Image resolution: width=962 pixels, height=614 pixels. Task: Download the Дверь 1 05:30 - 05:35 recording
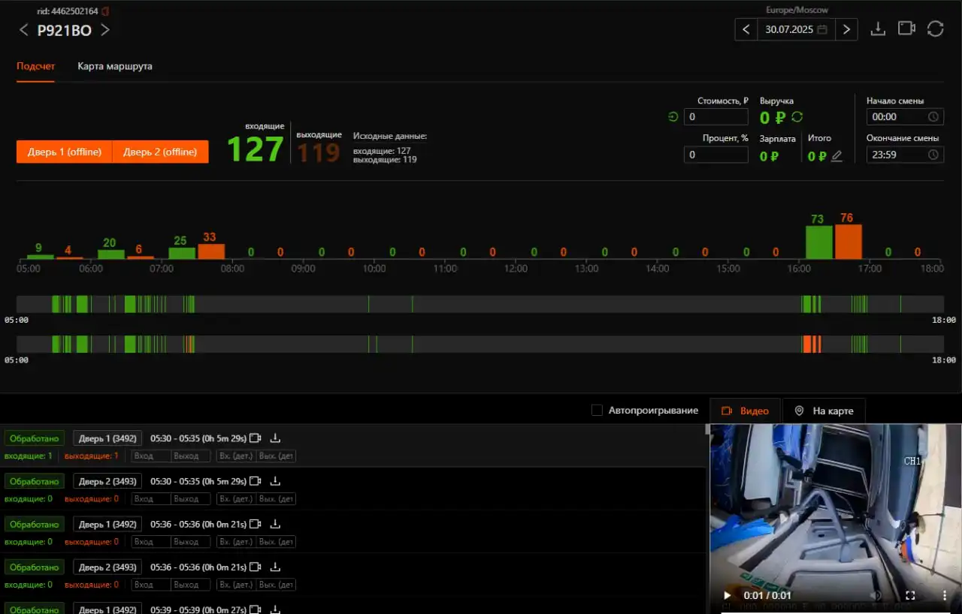[275, 438]
